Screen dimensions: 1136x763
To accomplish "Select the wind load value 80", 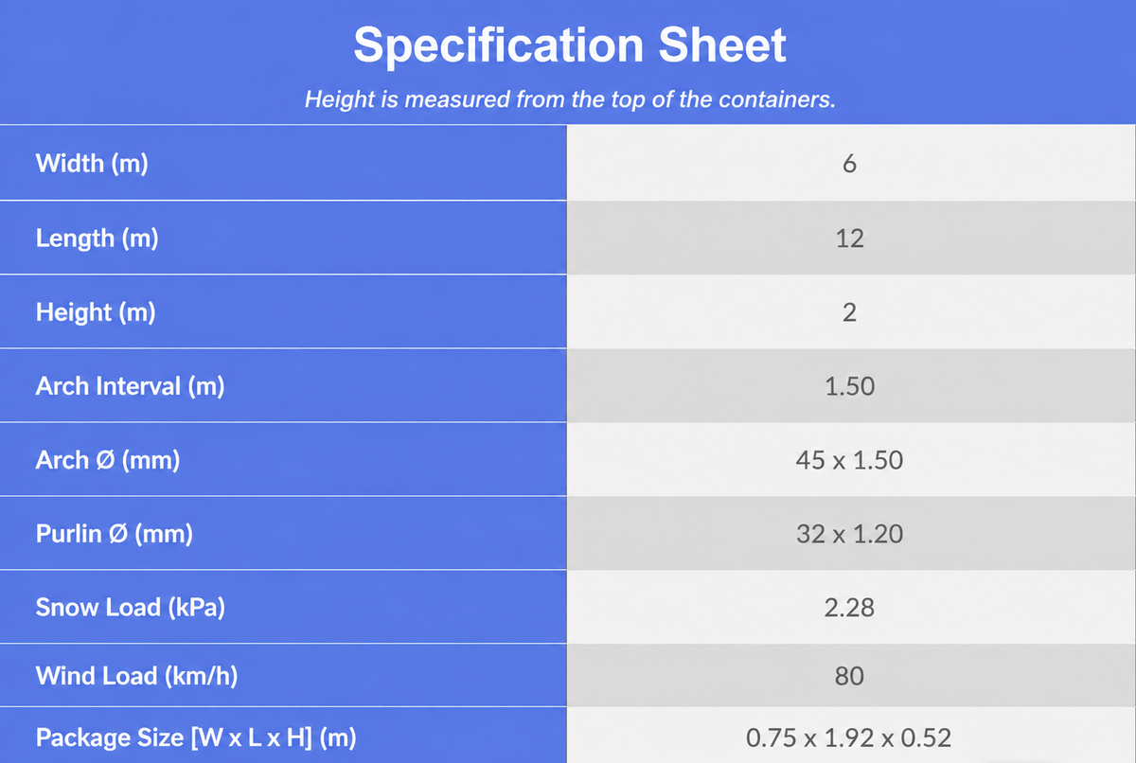I will (x=850, y=677).
